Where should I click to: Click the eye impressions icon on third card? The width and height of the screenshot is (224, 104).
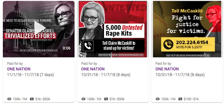[x=158, y=99]
